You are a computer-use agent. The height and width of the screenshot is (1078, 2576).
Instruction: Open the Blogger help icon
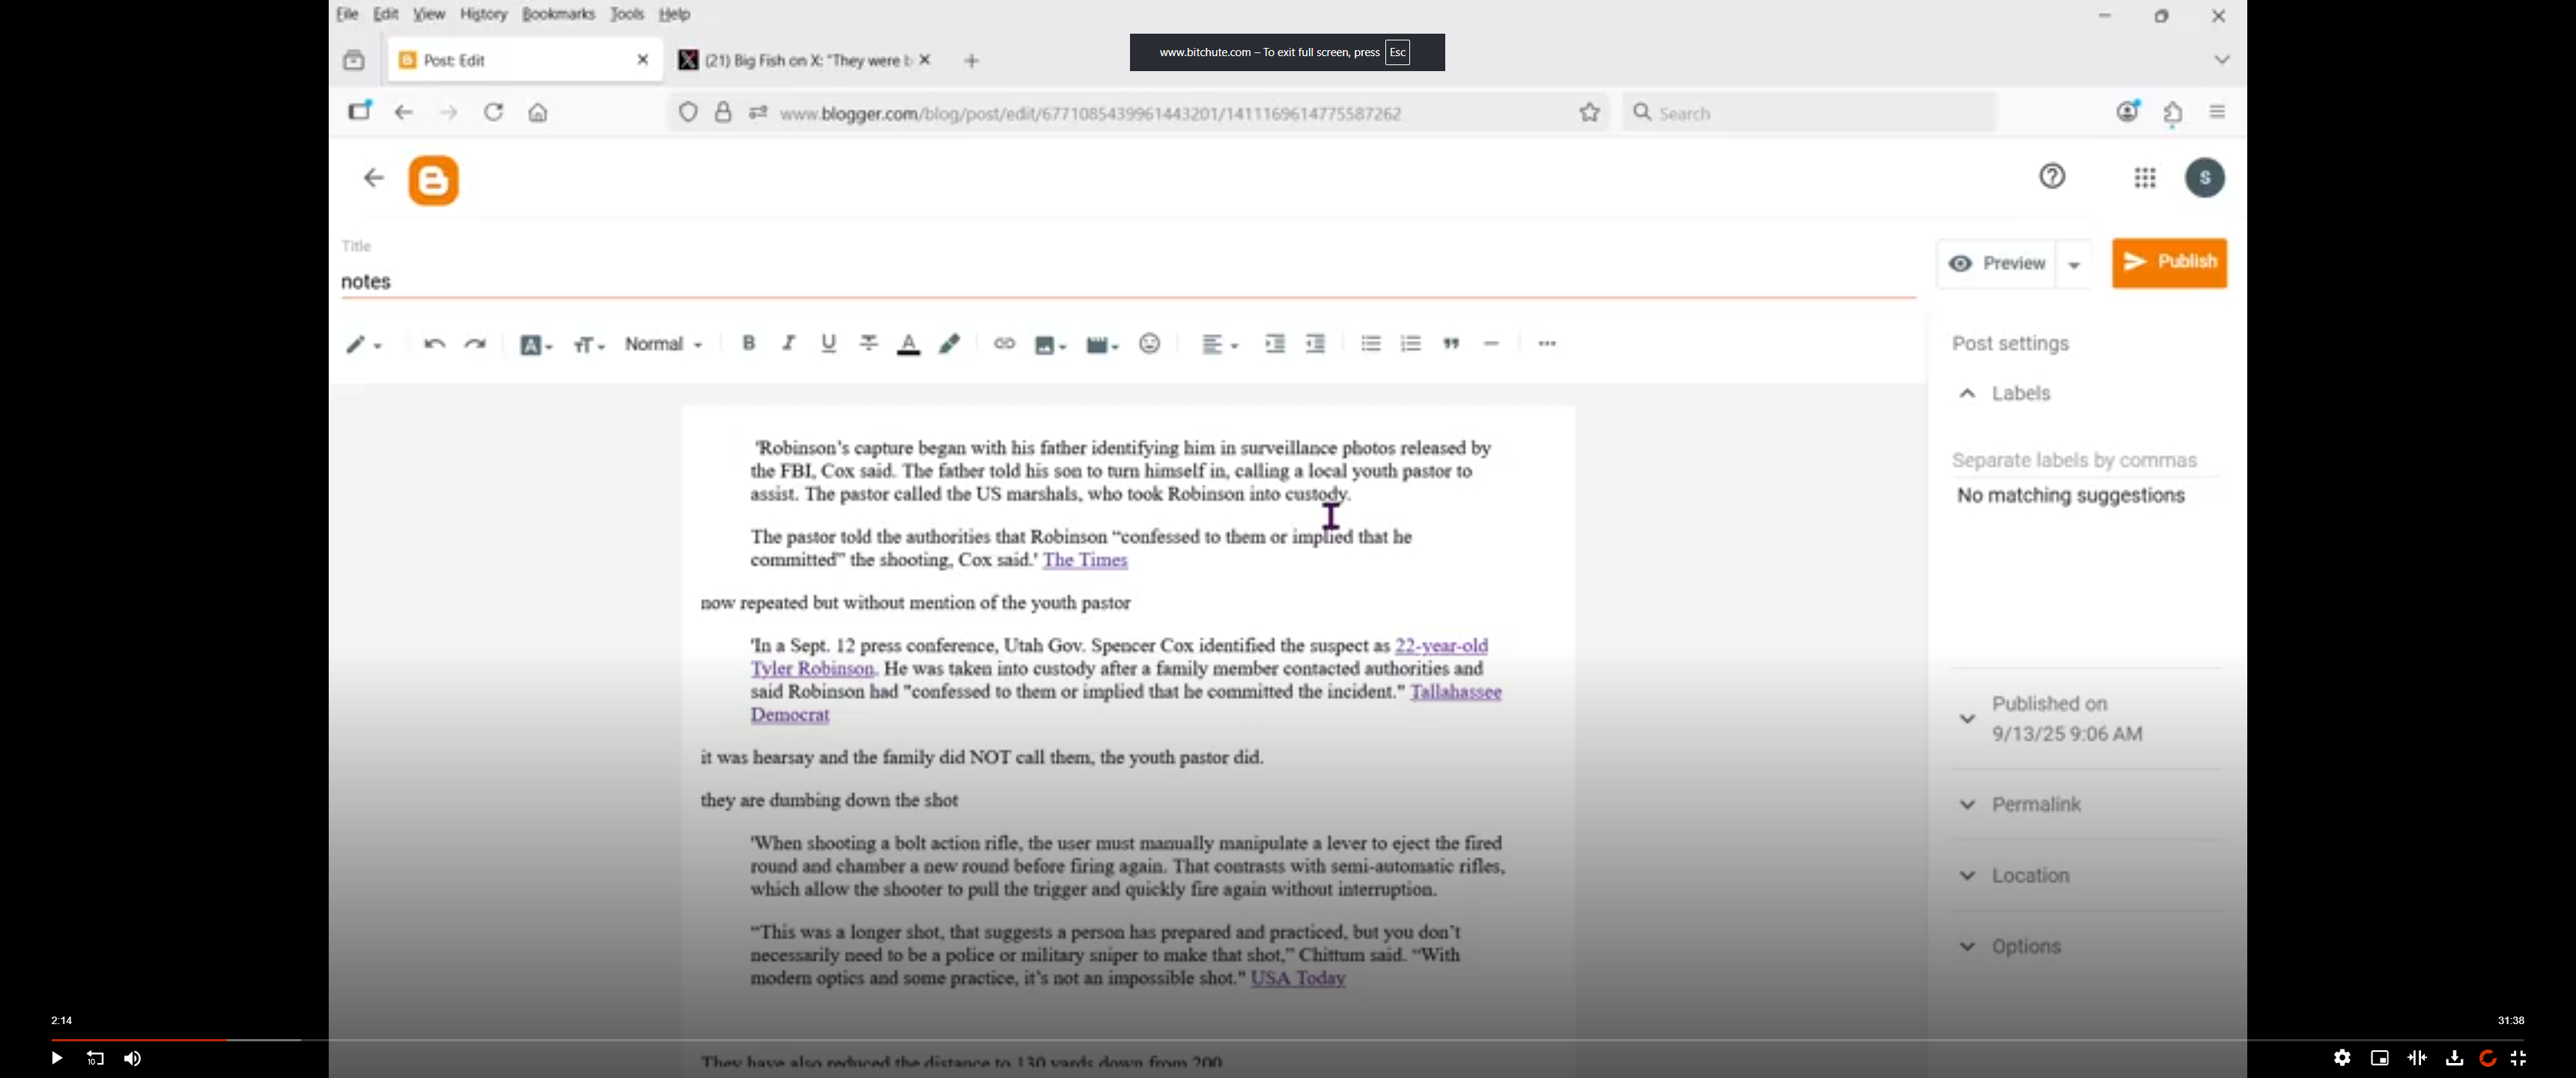(2052, 176)
